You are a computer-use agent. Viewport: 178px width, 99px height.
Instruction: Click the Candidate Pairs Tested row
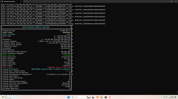[x=36, y=43]
